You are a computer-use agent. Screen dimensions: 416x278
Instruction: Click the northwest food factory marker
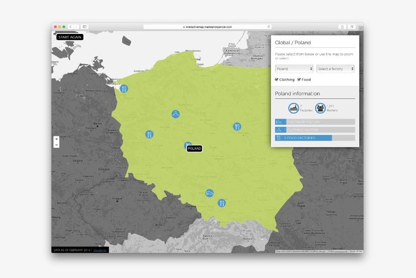pos(124,89)
